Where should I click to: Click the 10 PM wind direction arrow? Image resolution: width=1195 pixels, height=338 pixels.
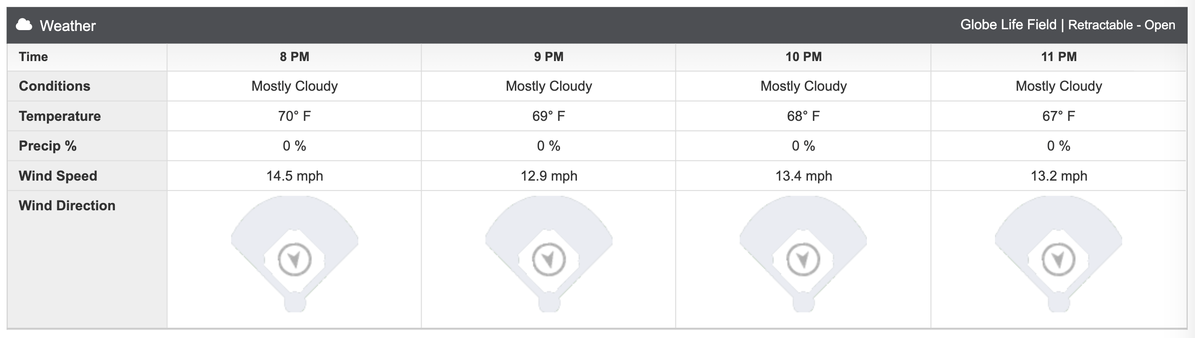803,259
